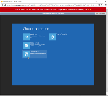Open the Firefox hamburger menu

coord(106,5)
